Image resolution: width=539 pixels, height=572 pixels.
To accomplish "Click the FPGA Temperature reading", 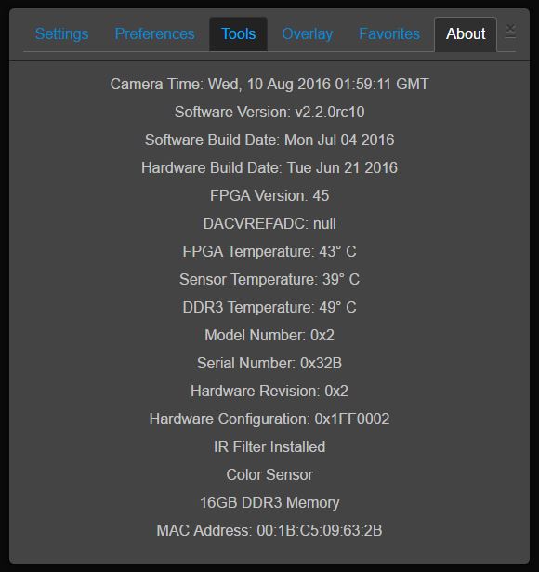I will pyautogui.click(x=269, y=251).
